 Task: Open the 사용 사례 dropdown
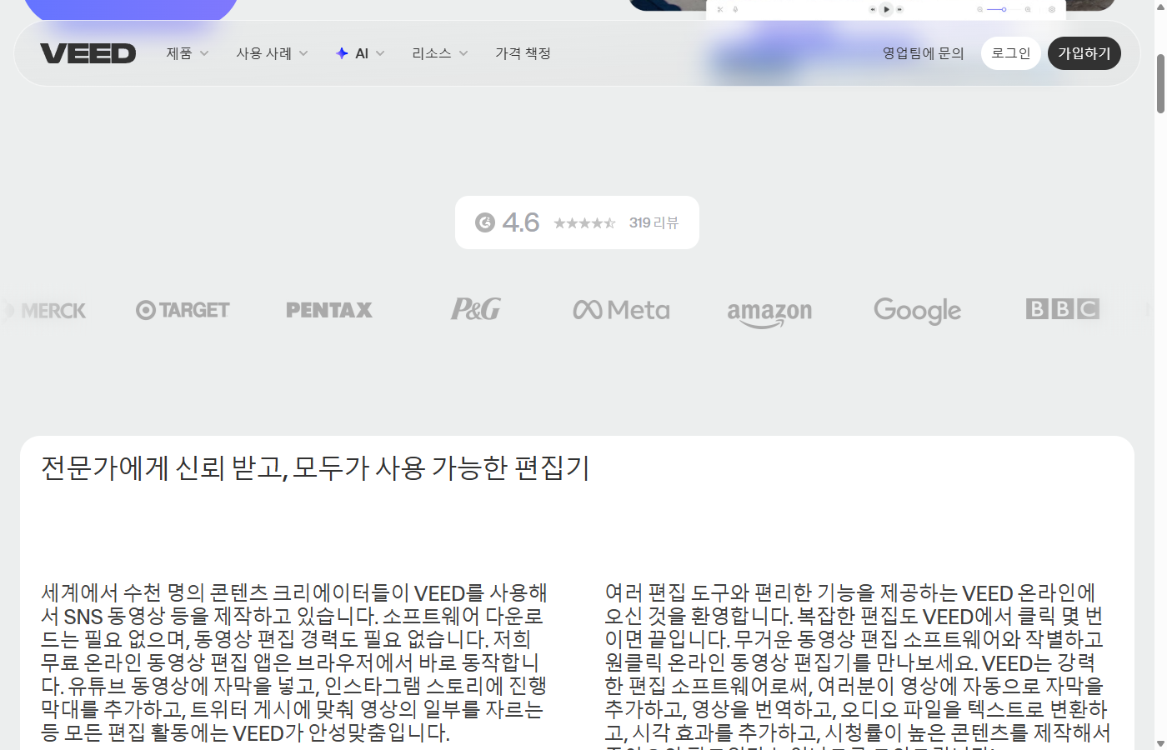pyautogui.click(x=272, y=52)
